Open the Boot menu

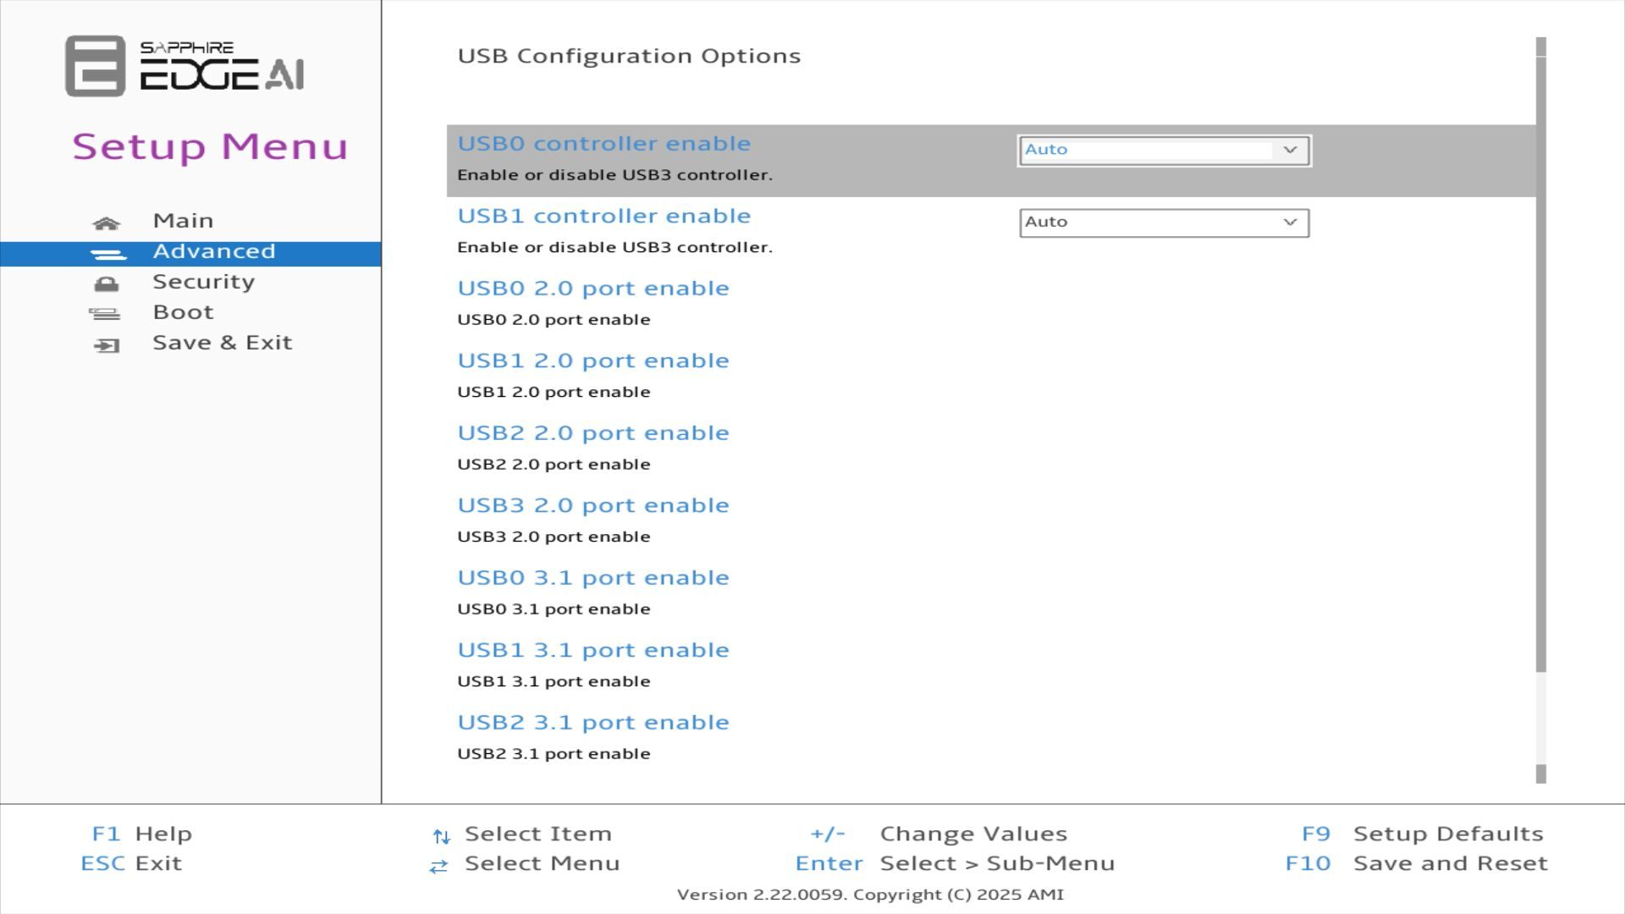tap(183, 312)
